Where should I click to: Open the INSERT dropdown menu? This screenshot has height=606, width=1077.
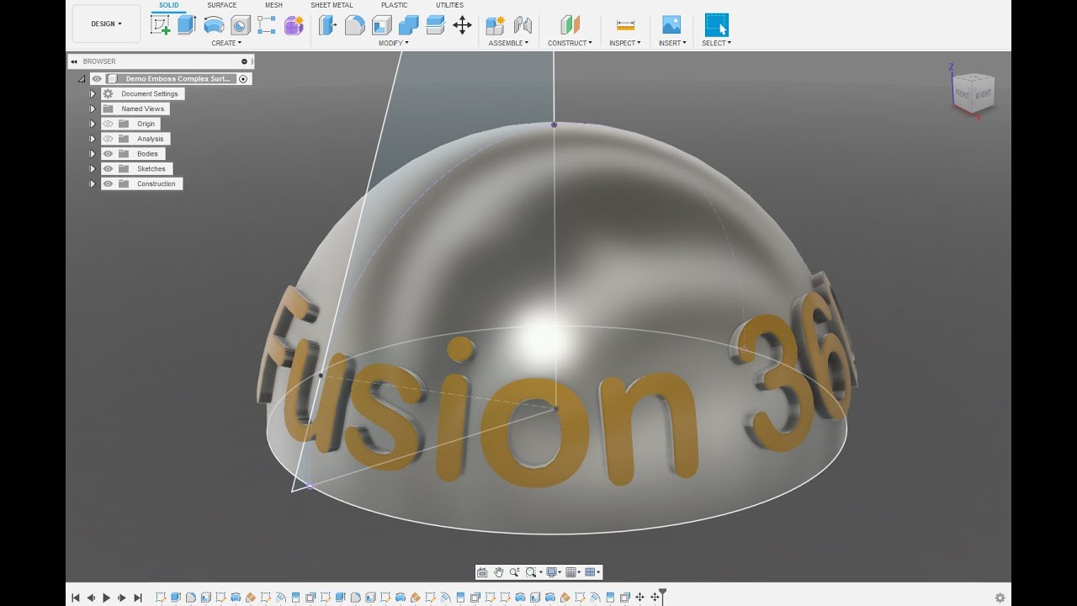point(672,43)
